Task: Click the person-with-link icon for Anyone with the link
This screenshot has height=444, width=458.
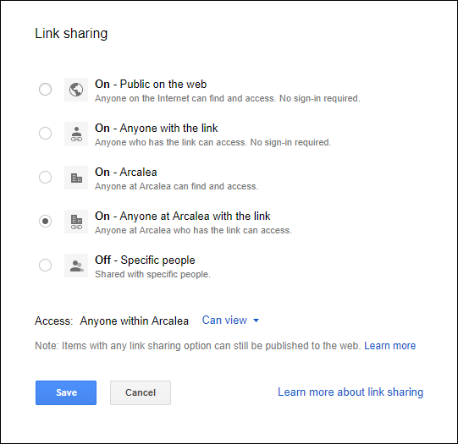Action: tap(76, 134)
